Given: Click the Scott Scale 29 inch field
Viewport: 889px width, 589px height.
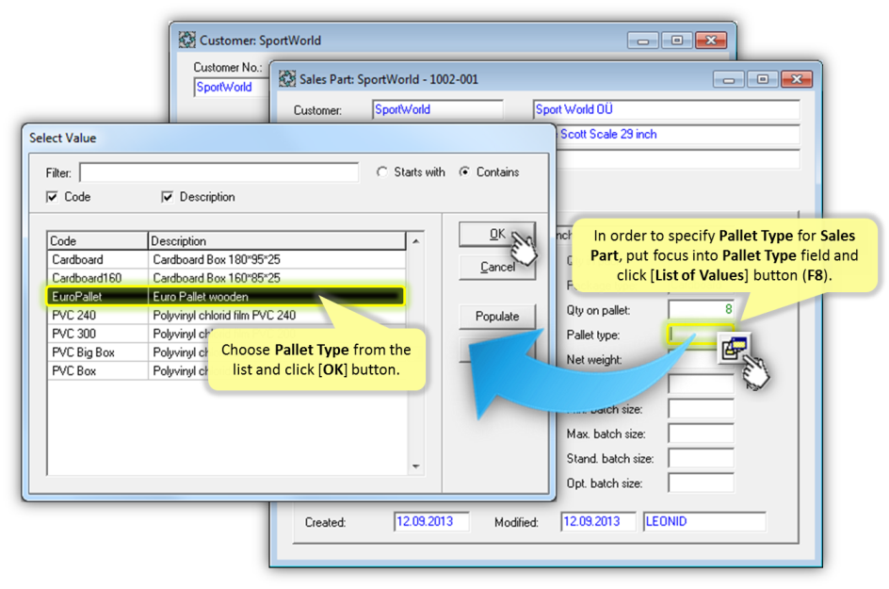Looking at the screenshot, I should click(678, 135).
